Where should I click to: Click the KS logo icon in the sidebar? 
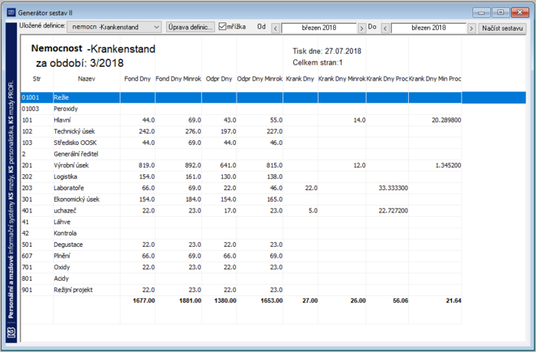(x=11, y=332)
